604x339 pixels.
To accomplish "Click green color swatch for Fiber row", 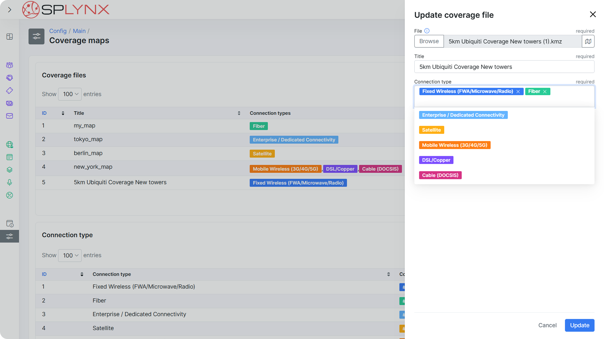I will 402,301.
